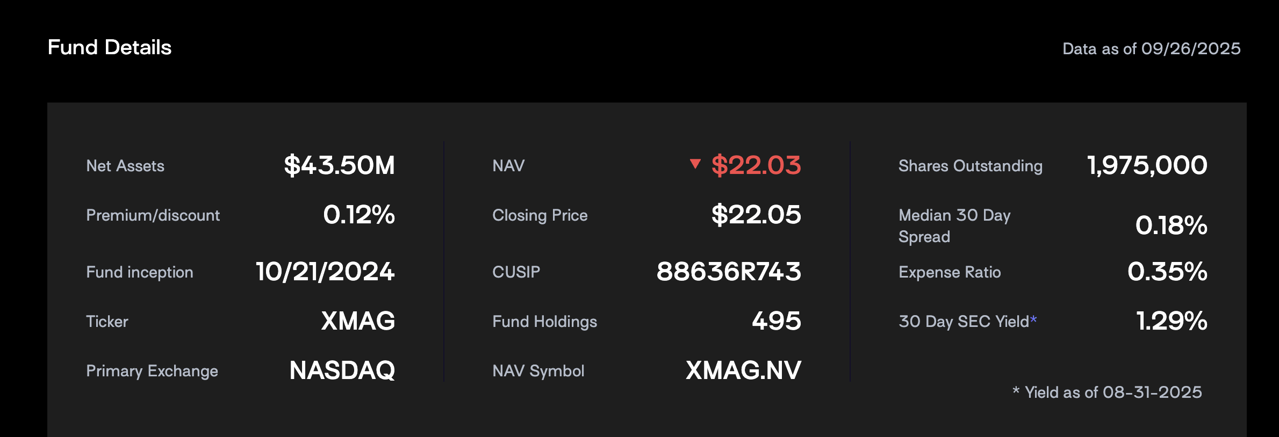Click the CUSIP number 88636R743
The height and width of the screenshot is (437, 1279).
[729, 272]
